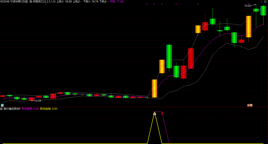Click the money bag icon on the signal peak
Viewport: 268px width, 144px height.
click(x=155, y=113)
